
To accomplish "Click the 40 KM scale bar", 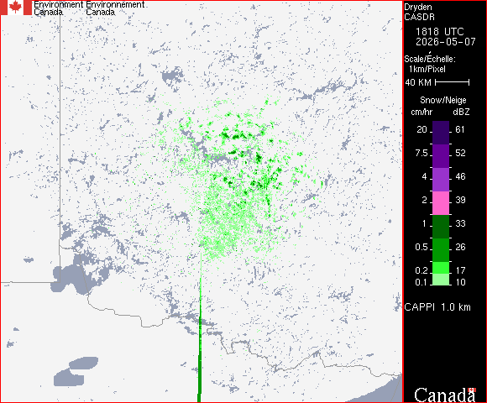I will 453,82.
